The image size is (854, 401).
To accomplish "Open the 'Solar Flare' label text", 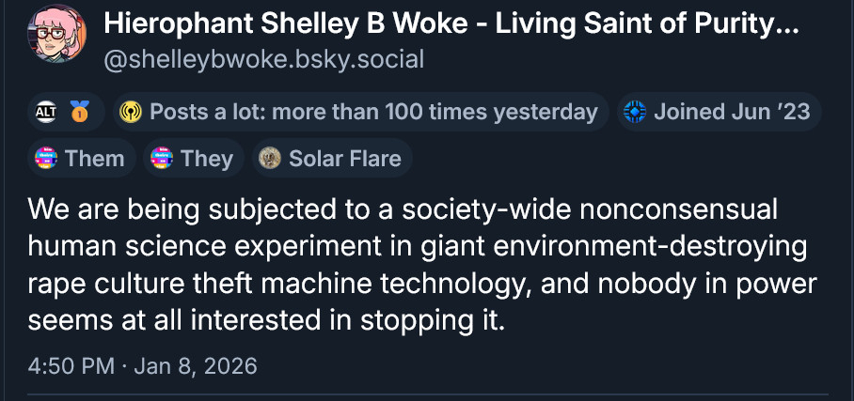I will point(344,159).
